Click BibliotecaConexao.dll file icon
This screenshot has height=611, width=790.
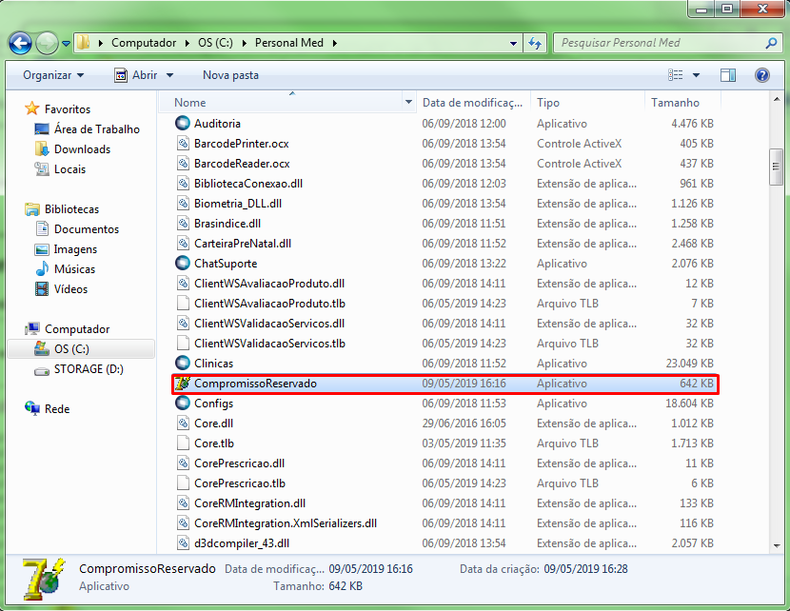(183, 184)
